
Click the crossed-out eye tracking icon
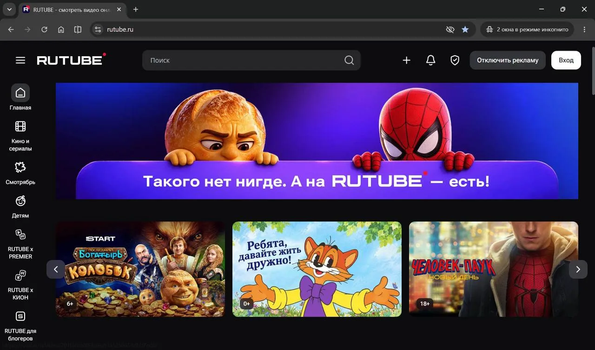[x=450, y=29]
